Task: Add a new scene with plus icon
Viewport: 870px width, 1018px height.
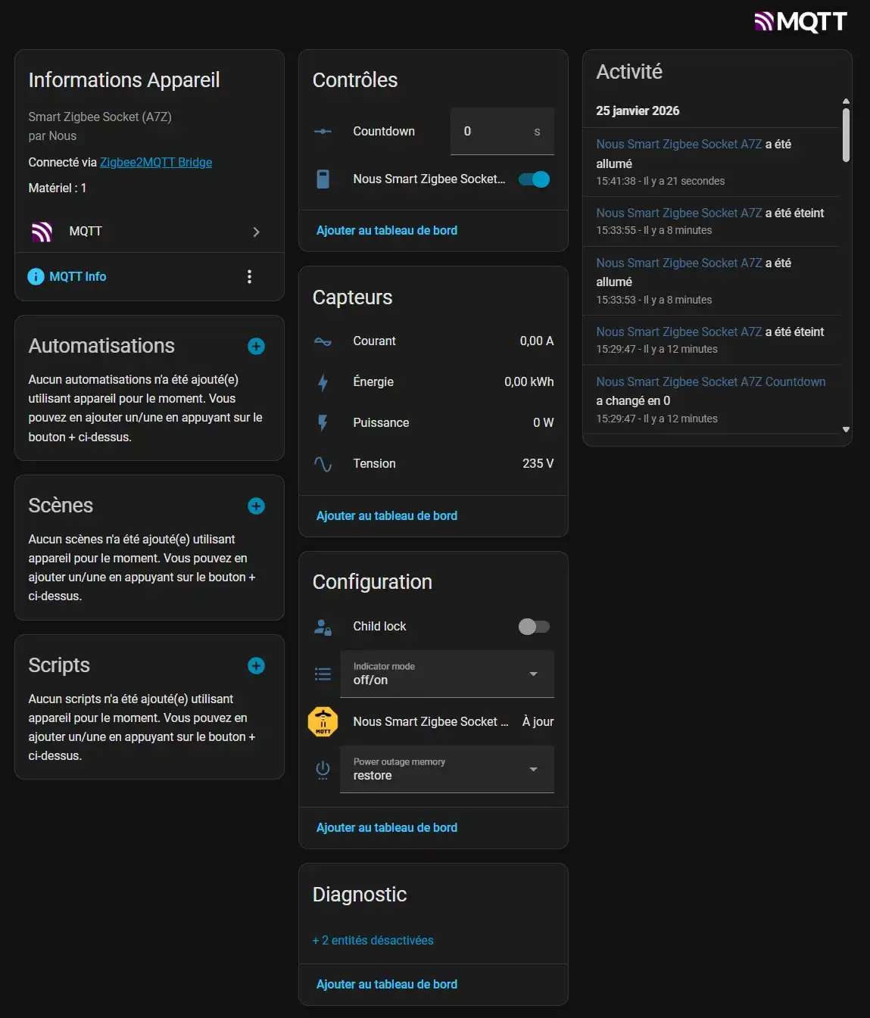Action: 256,506
